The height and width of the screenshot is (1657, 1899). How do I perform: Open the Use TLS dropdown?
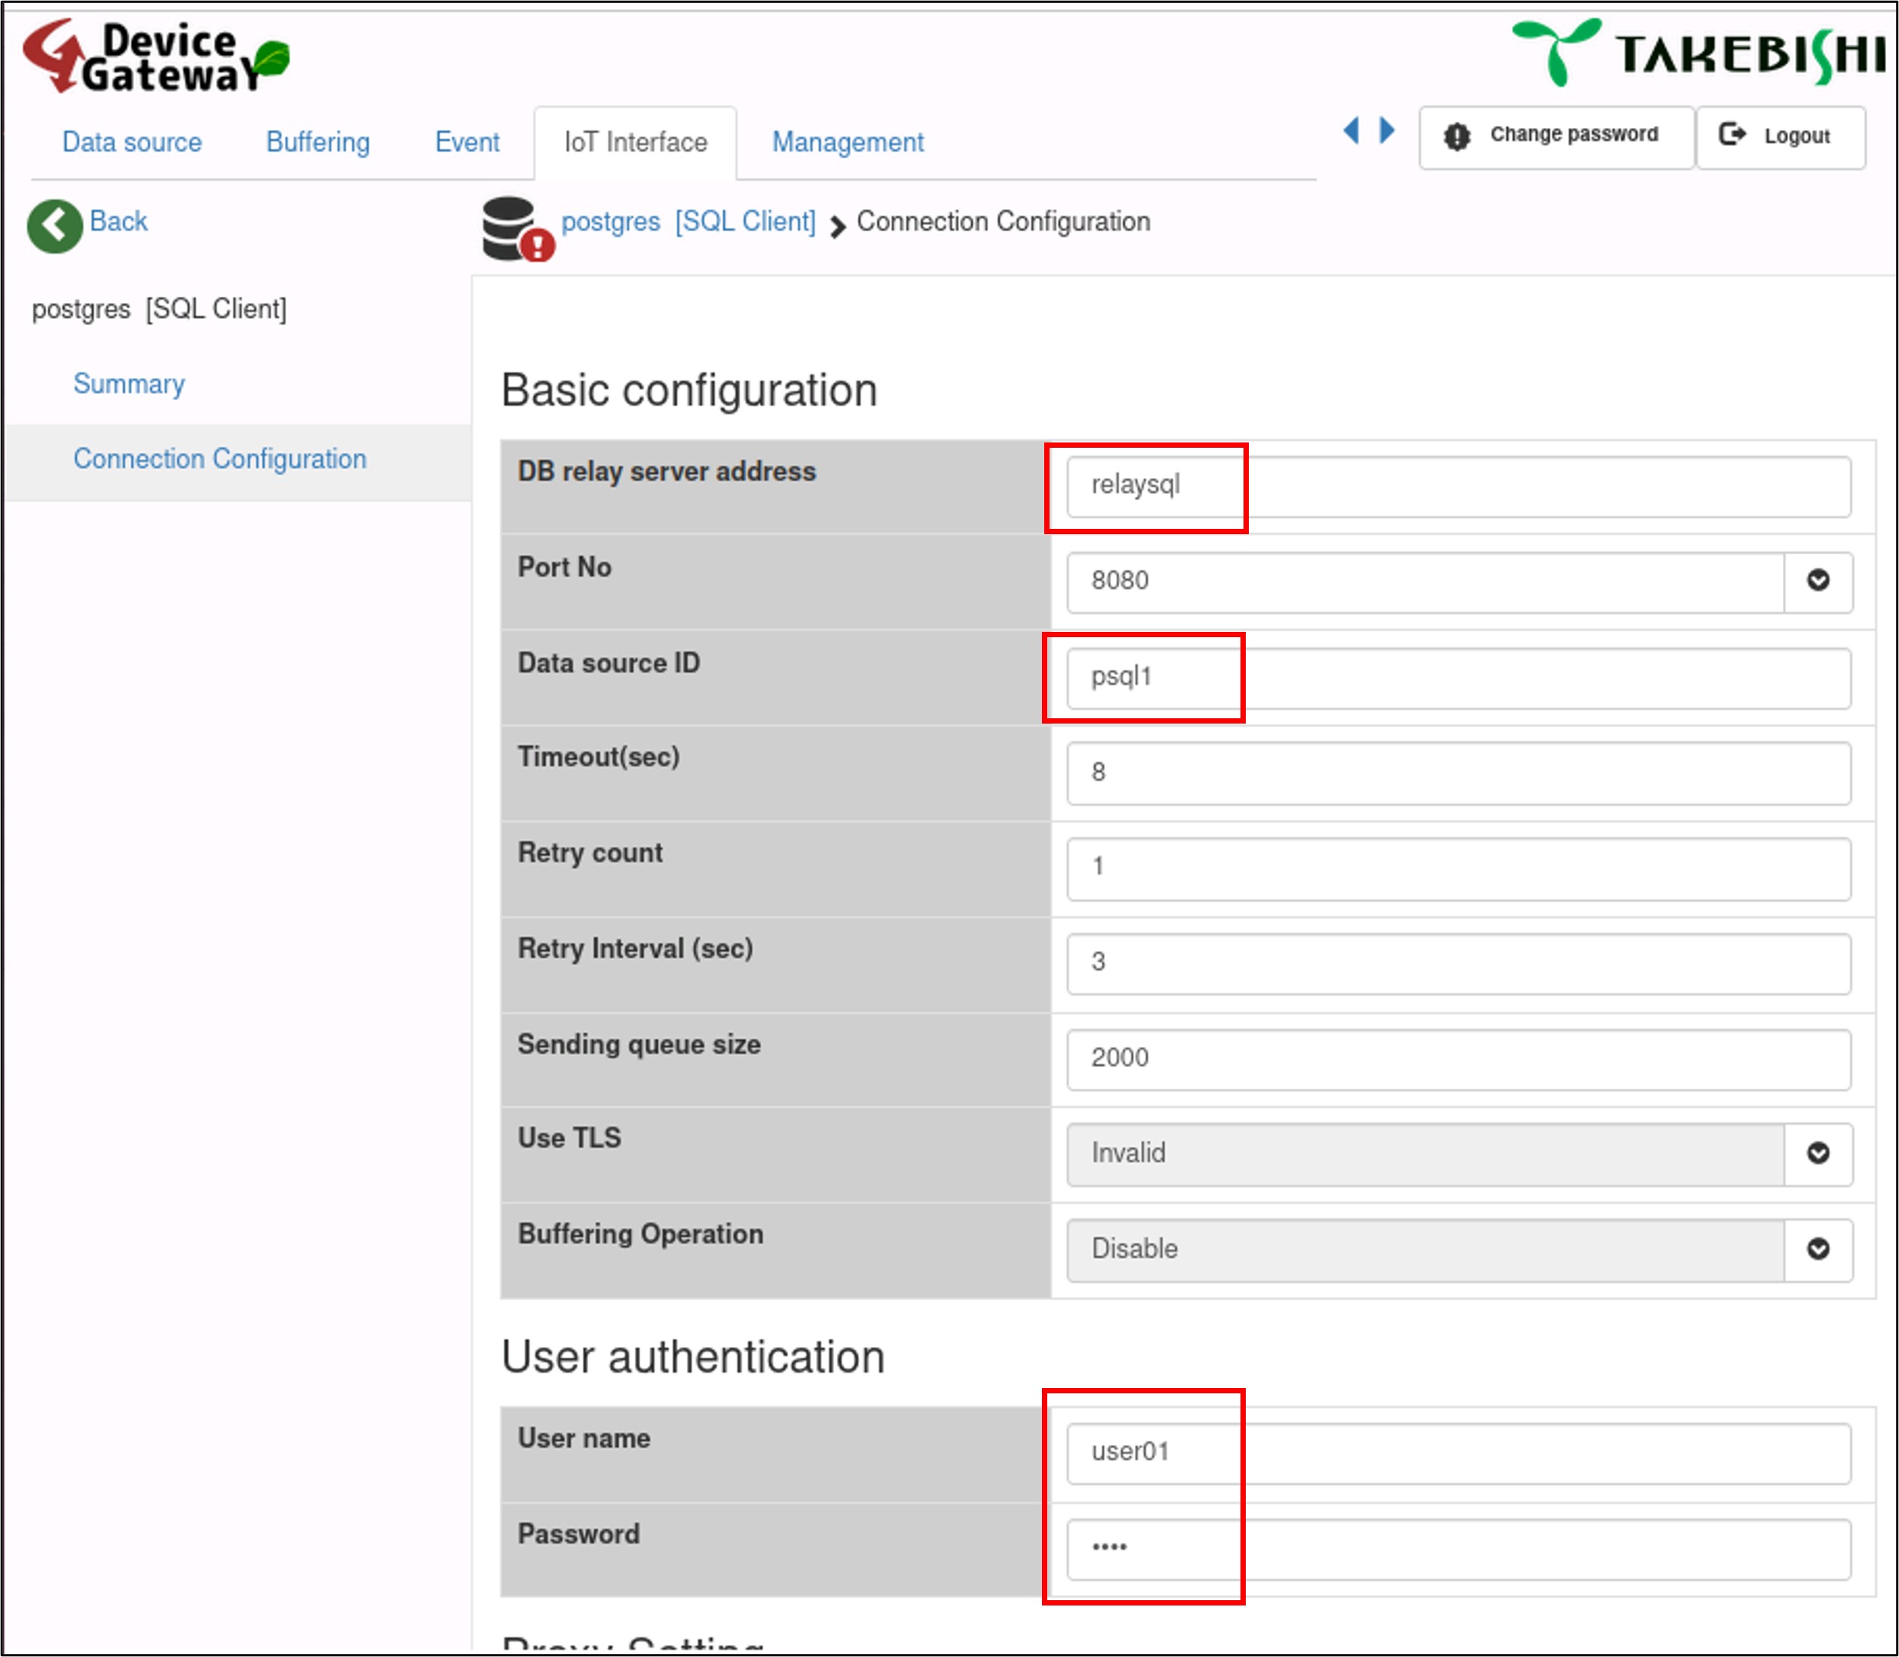point(1816,1153)
